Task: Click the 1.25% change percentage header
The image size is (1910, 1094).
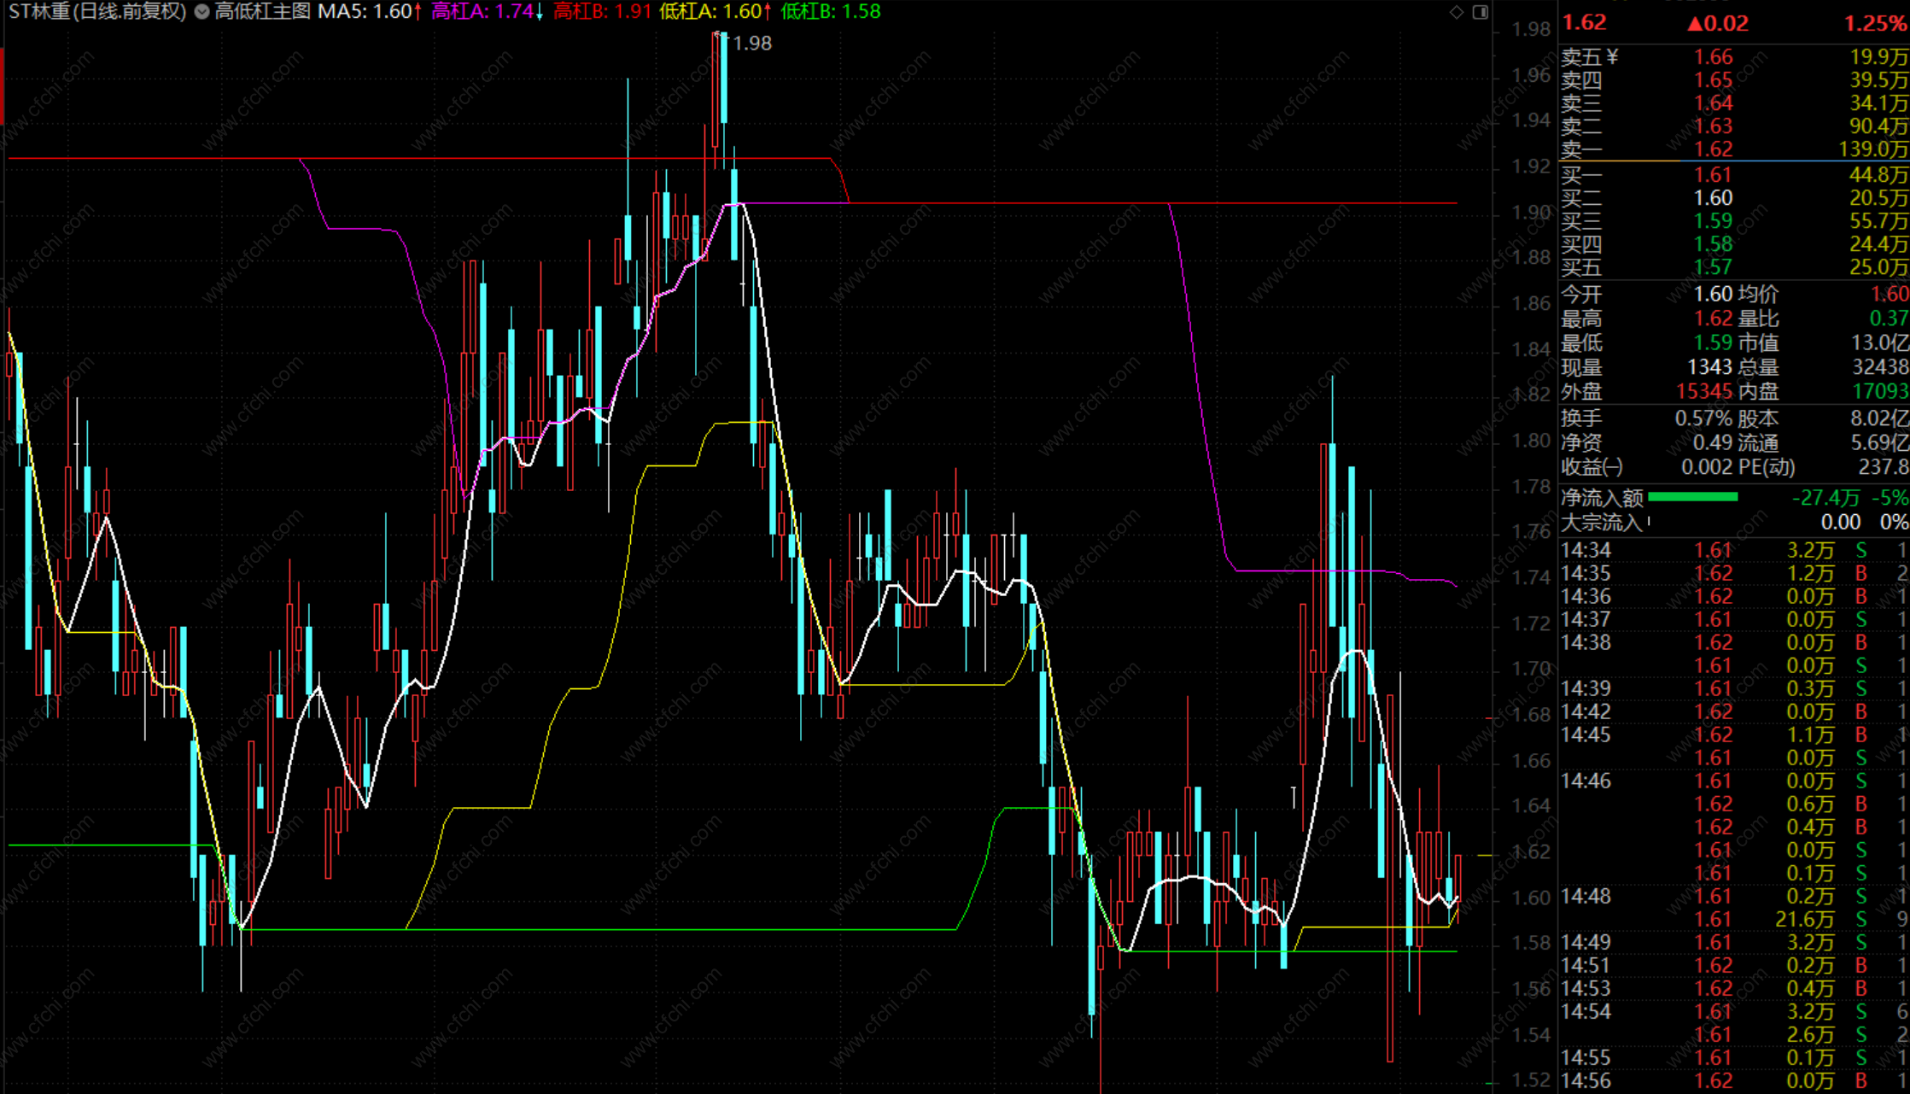Action: (1874, 24)
